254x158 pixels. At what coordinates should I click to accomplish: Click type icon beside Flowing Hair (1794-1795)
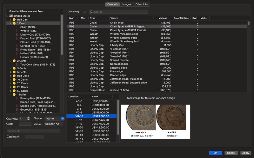17,98
